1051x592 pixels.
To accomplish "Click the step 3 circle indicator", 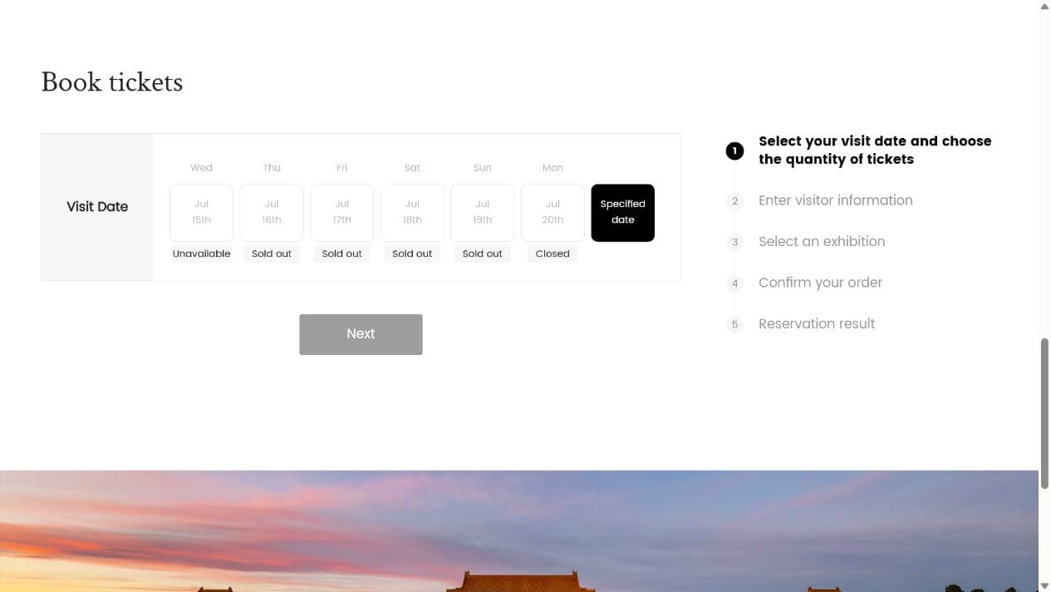I will pyautogui.click(x=734, y=242).
